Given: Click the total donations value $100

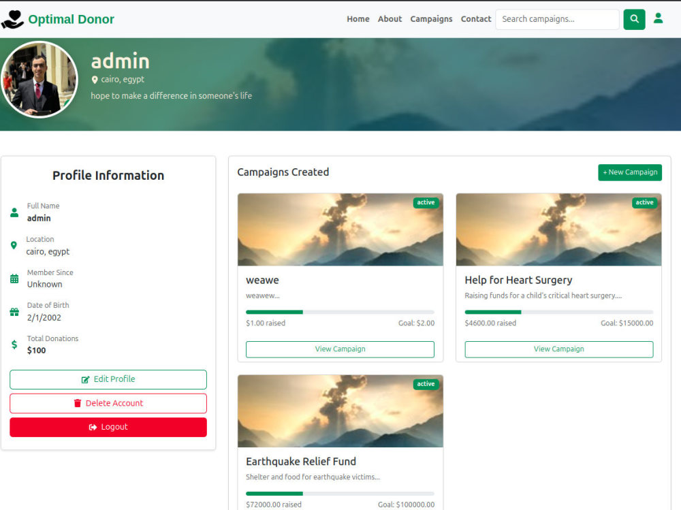Looking at the screenshot, I should [37, 351].
